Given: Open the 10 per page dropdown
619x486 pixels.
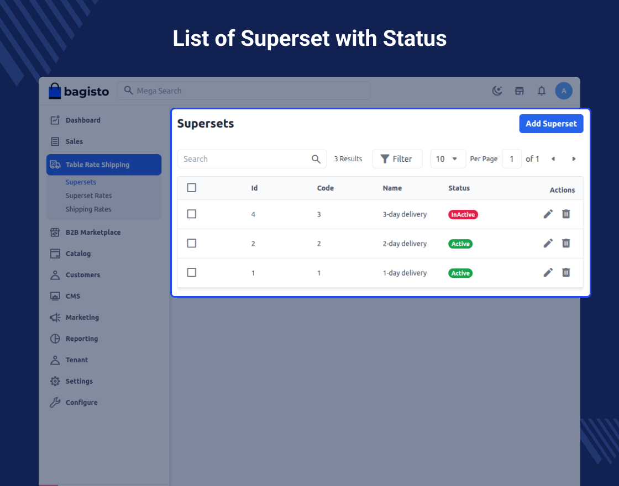Looking at the screenshot, I should pyautogui.click(x=448, y=159).
